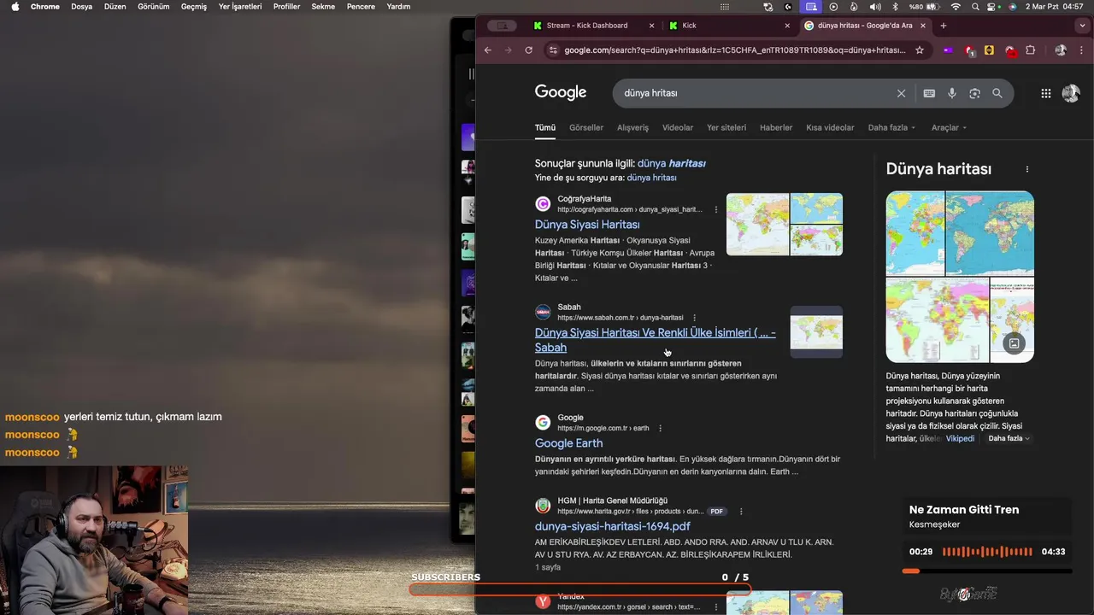Click the Google logo
The image size is (1094, 615).
click(561, 92)
